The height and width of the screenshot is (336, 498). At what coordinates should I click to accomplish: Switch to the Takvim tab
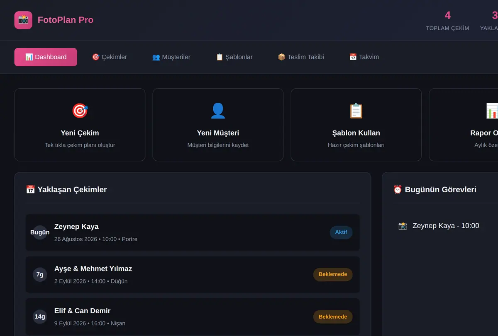[364, 57]
